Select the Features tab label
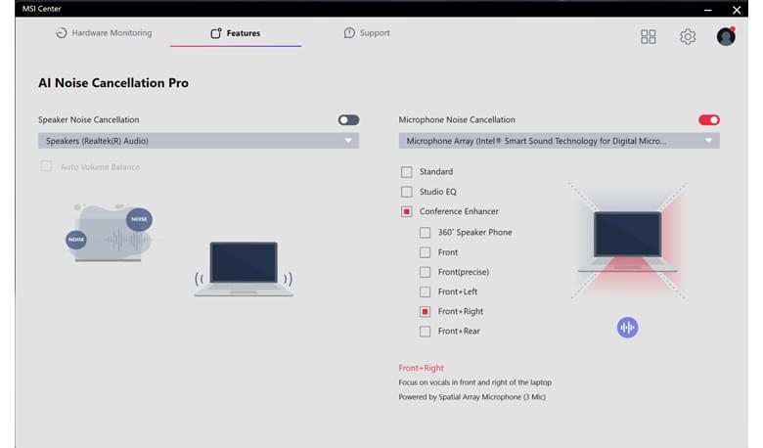Screen dimensions: 763x448 [244, 33]
